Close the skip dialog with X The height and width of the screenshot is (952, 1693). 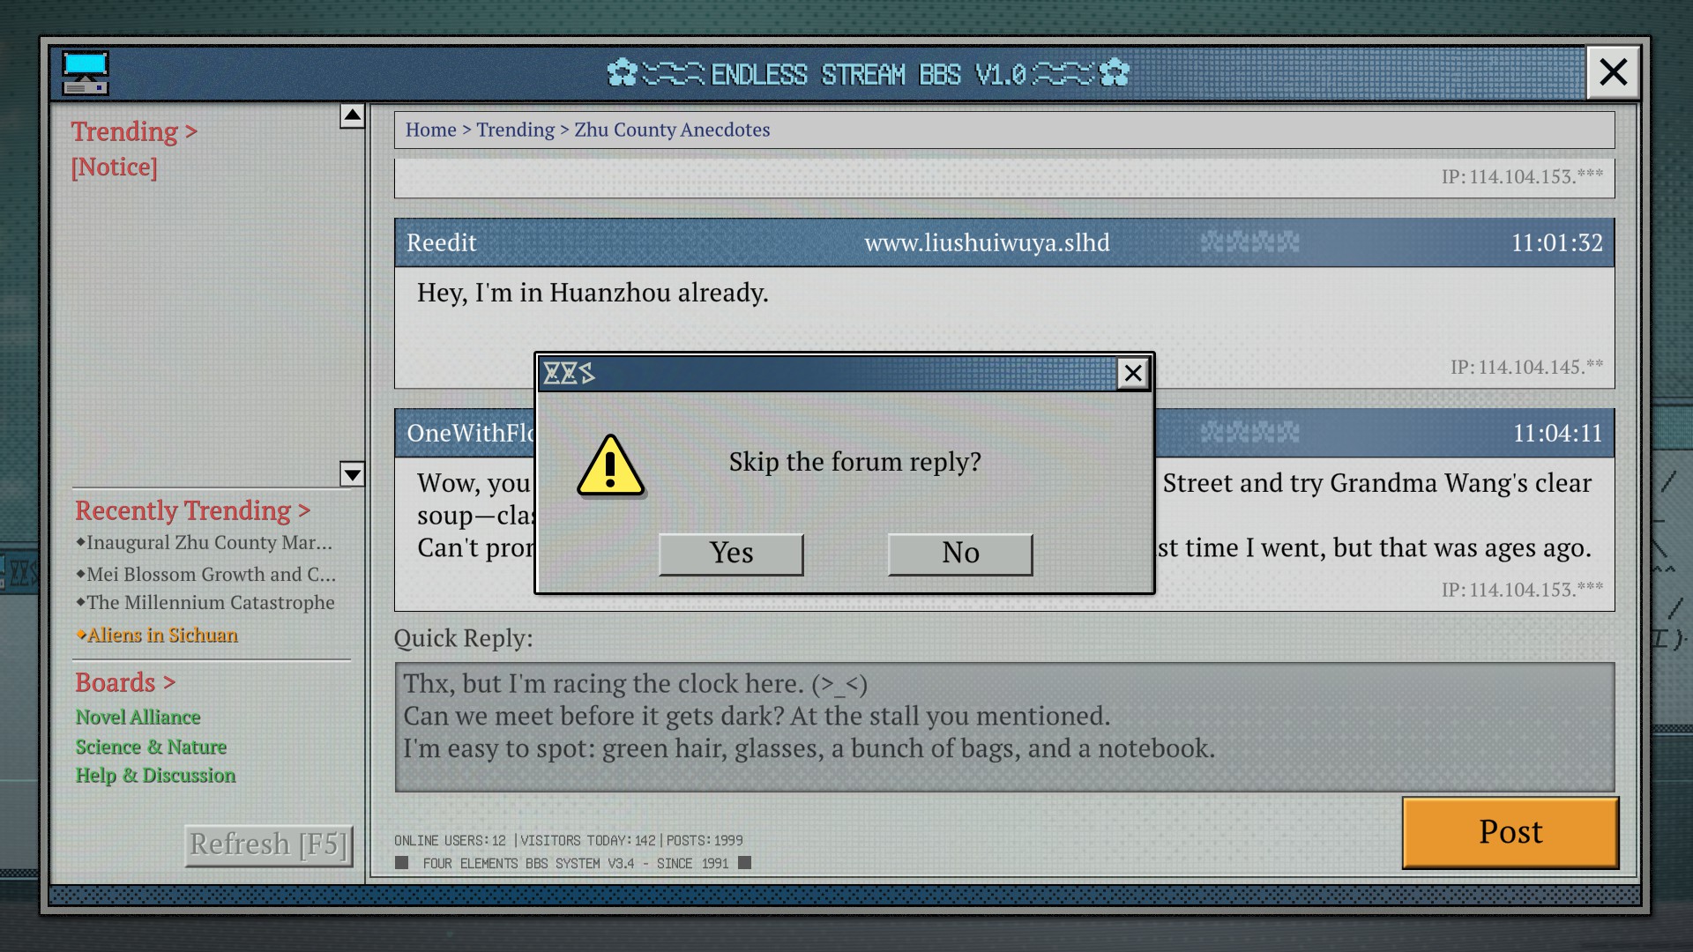(x=1133, y=374)
